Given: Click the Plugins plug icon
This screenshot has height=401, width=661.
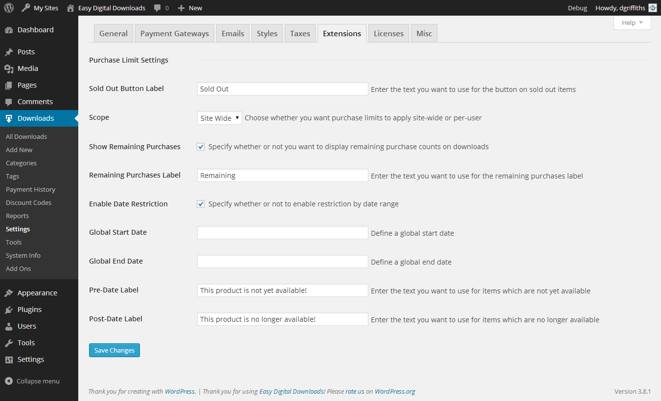Looking at the screenshot, I should pyautogui.click(x=9, y=310).
